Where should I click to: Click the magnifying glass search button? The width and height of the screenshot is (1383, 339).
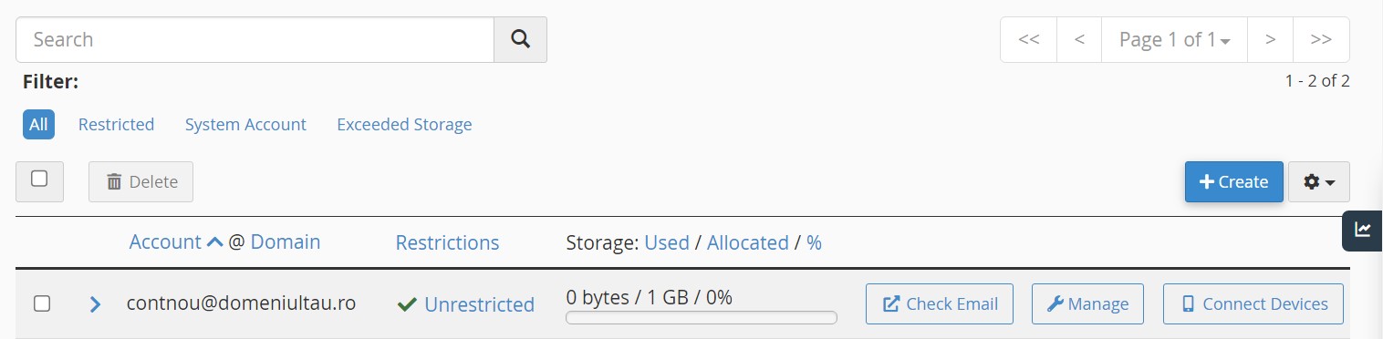pyautogui.click(x=520, y=39)
